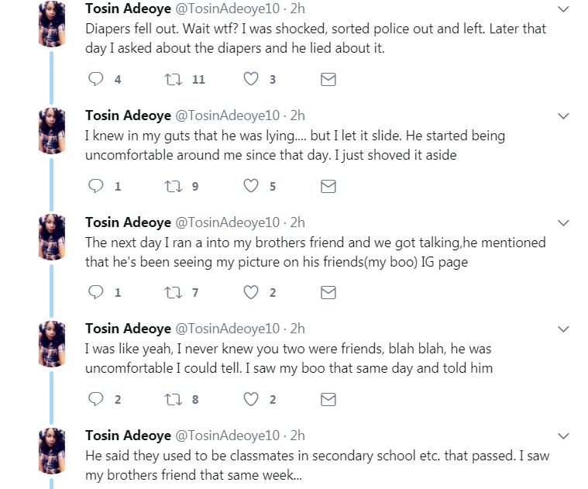Expand options for 'He said they used to be classmates' tweet
The height and width of the screenshot is (489, 588).
[564, 436]
